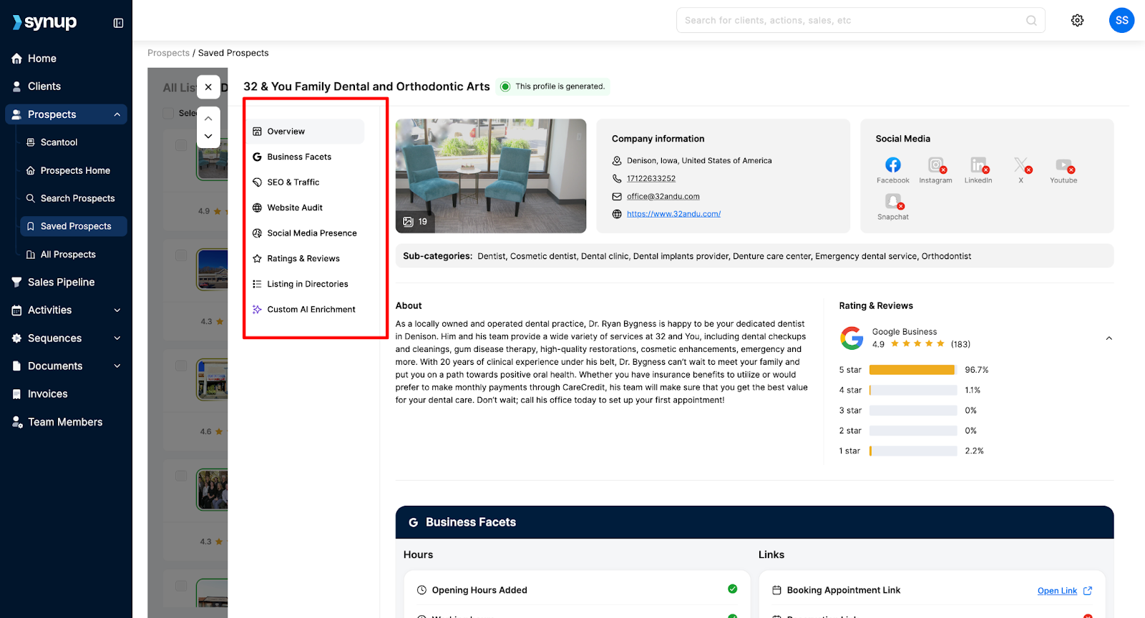
Task: Open the waiting room photo thumbnail
Action: [491, 176]
